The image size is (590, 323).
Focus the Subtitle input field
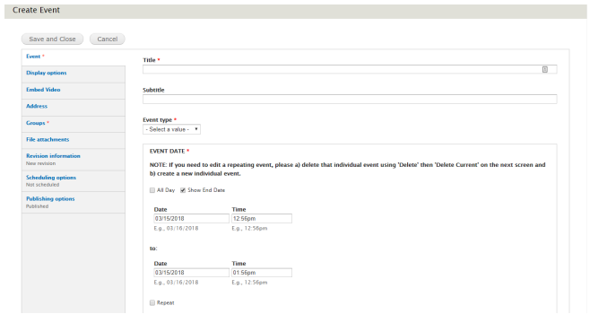click(350, 100)
